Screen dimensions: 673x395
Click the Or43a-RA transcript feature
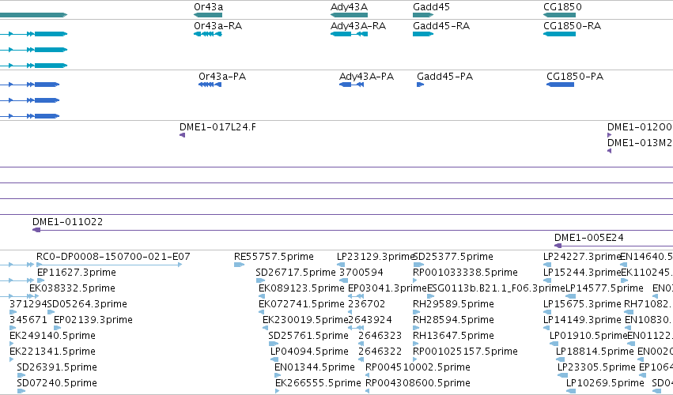[208, 34]
